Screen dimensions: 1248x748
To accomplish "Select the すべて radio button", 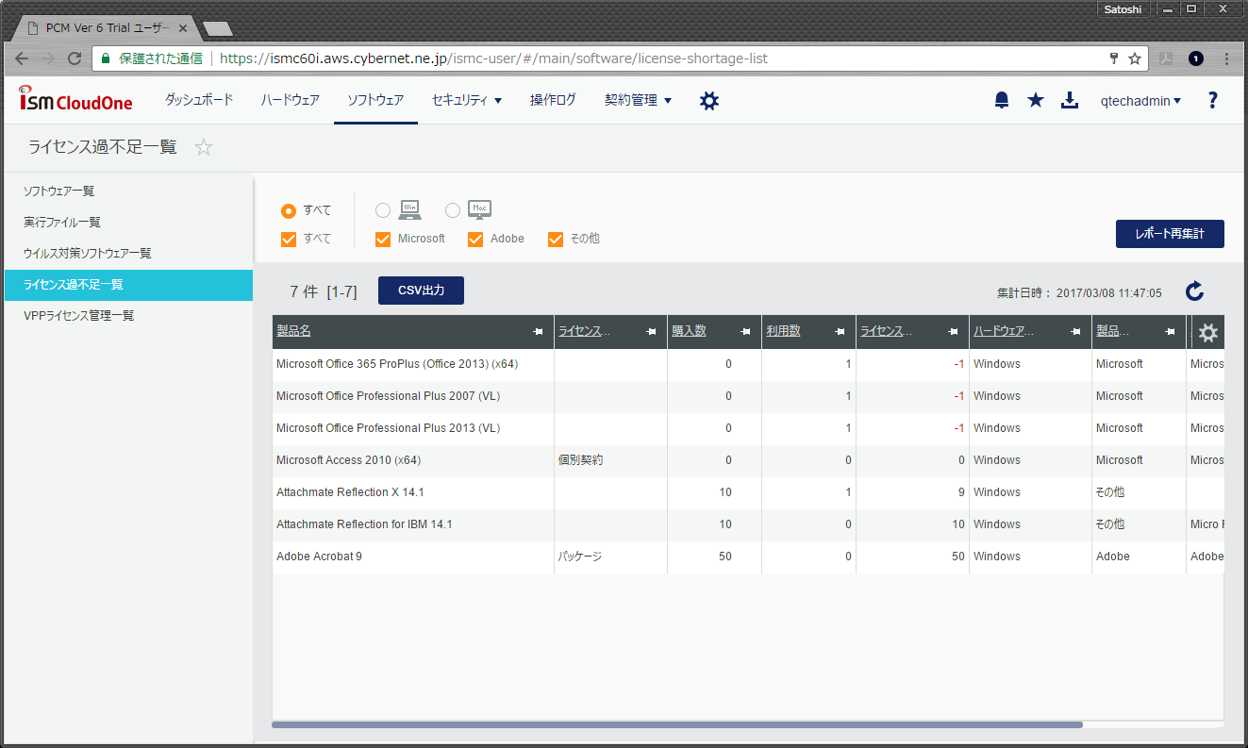I will 289,210.
